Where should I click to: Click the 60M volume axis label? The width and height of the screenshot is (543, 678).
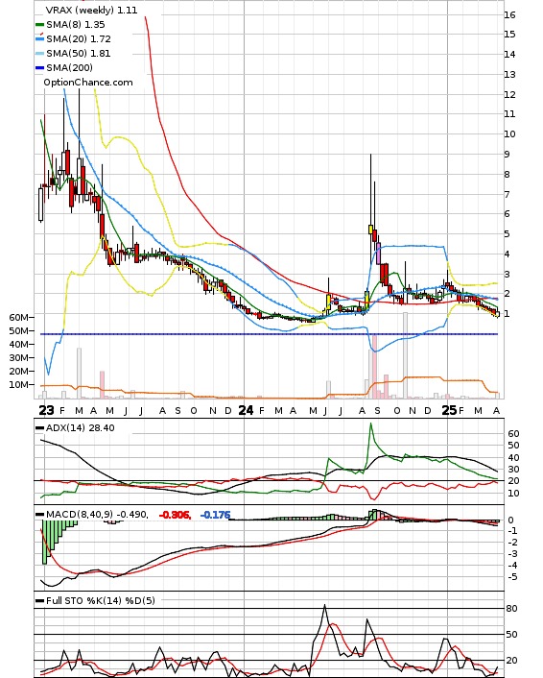pos(19,317)
